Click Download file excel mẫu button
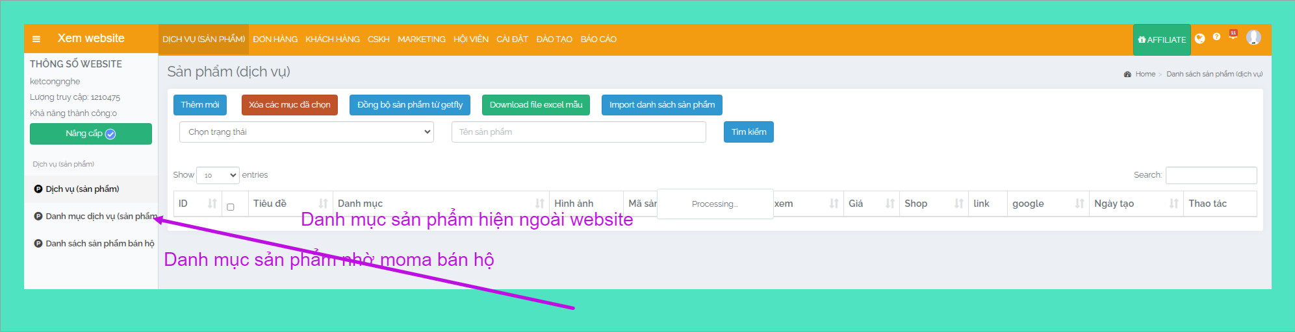Image resolution: width=1295 pixels, height=332 pixels. click(535, 105)
